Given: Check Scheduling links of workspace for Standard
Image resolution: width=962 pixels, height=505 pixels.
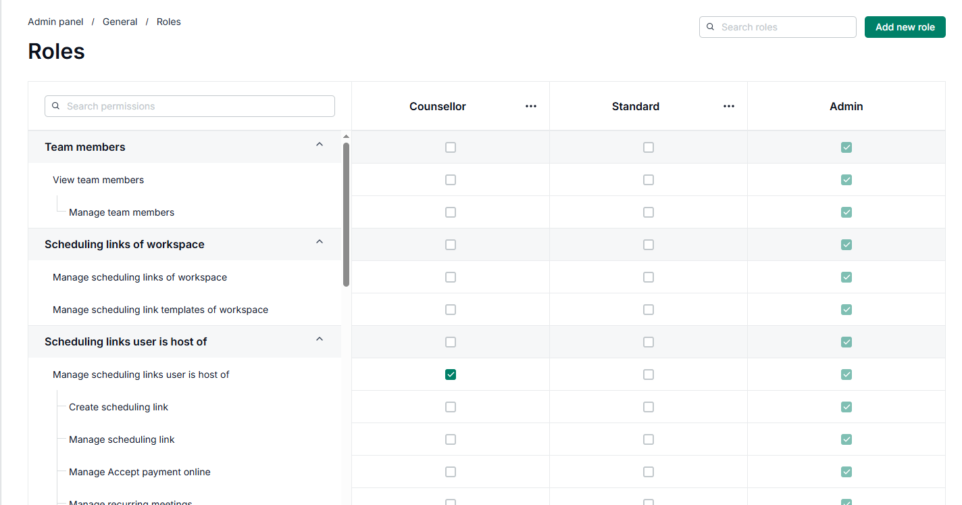Looking at the screenshot, I should tap(649, 245).
